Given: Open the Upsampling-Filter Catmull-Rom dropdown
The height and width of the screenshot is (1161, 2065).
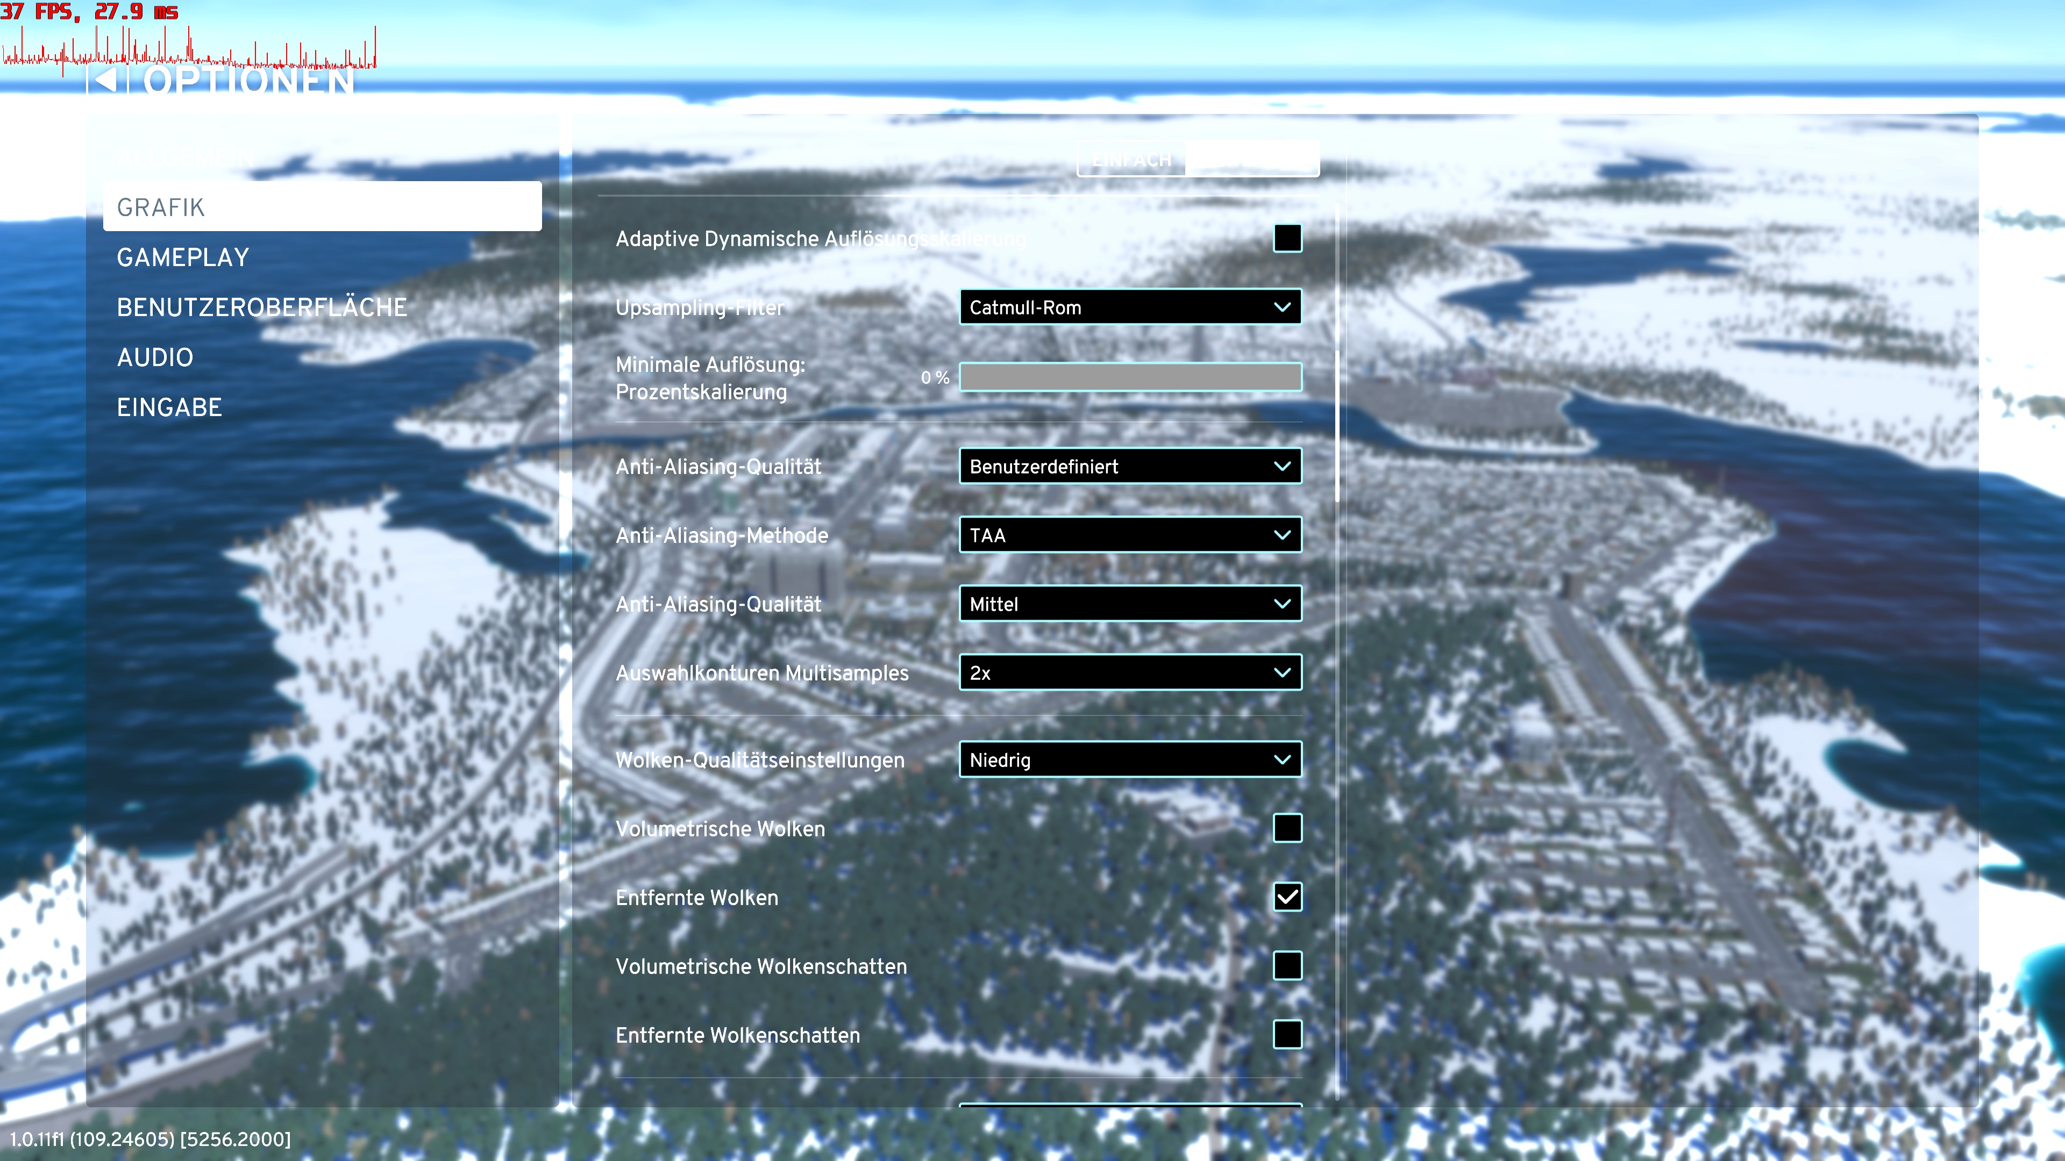Looking at the screenshot, I should pyautogui.click(x=1129, y=307).
